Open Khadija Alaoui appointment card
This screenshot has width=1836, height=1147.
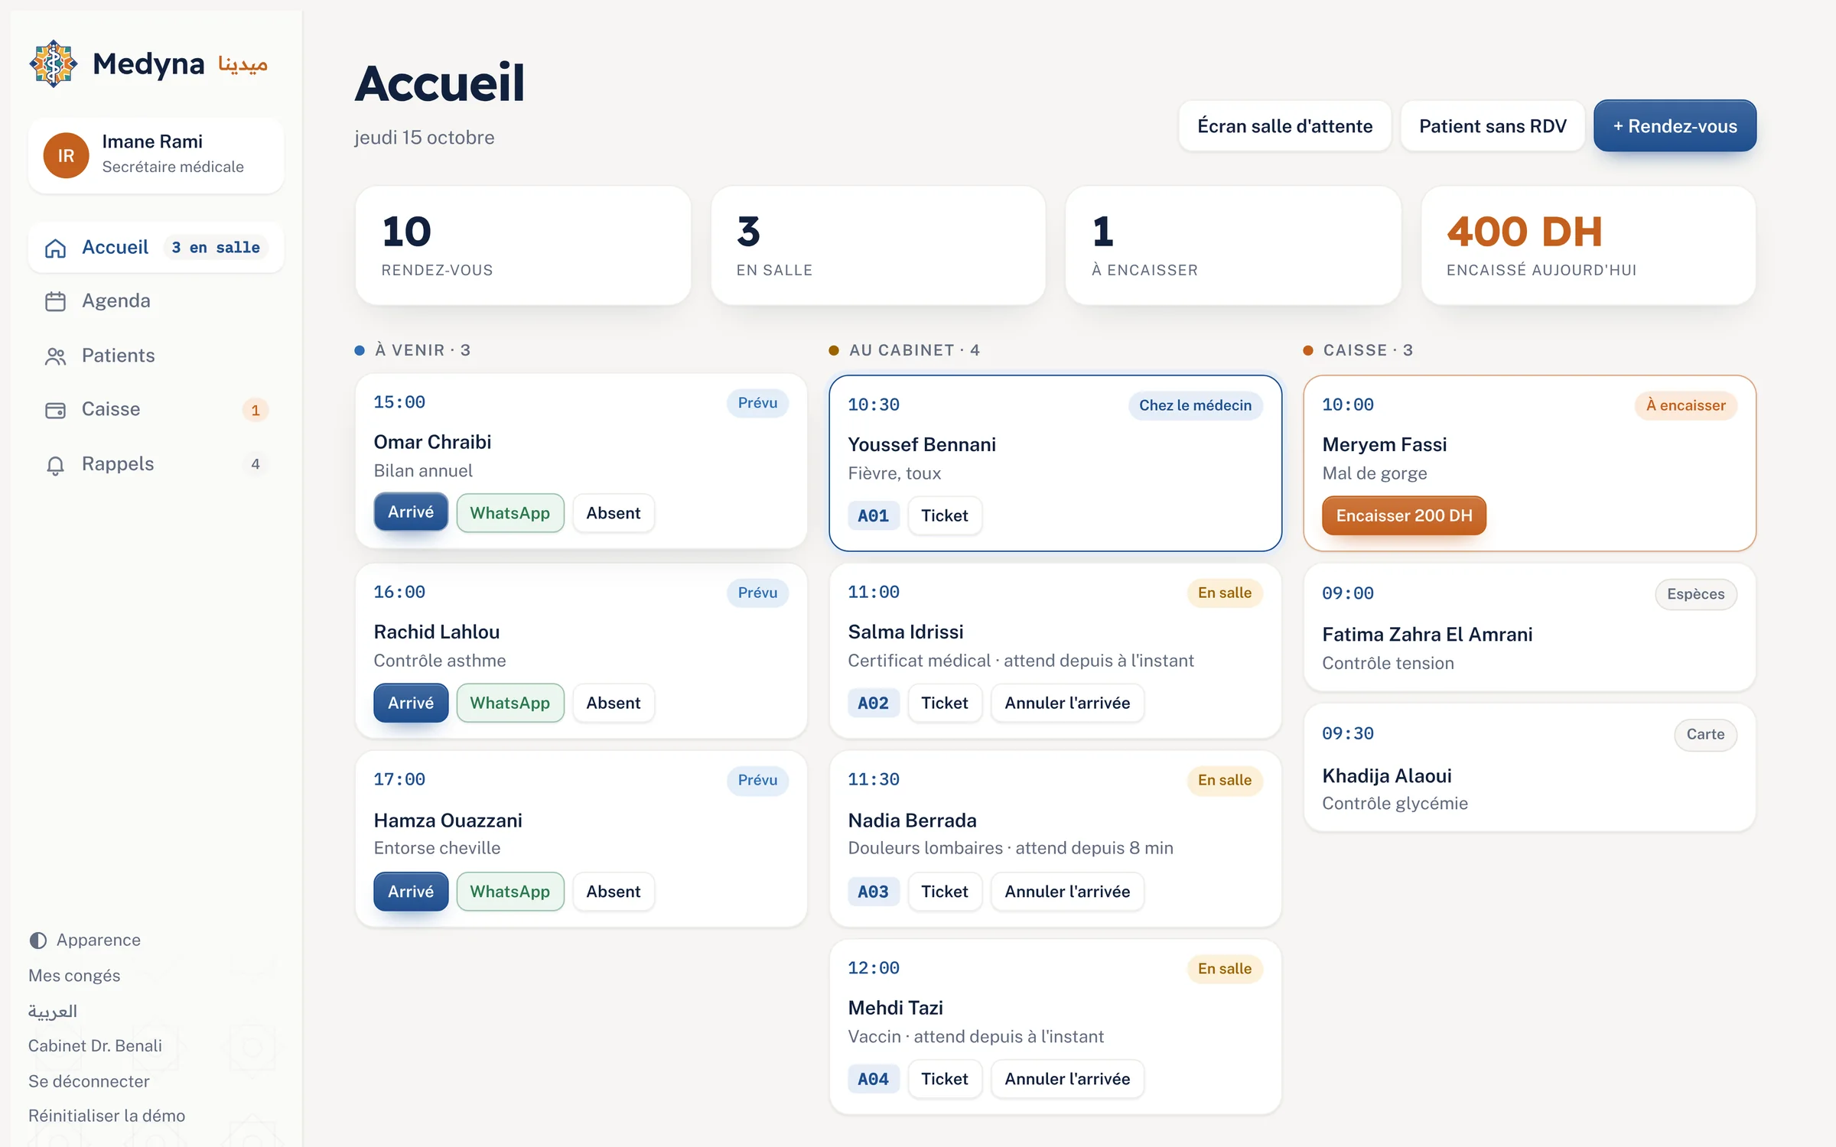coord(1529,768)
